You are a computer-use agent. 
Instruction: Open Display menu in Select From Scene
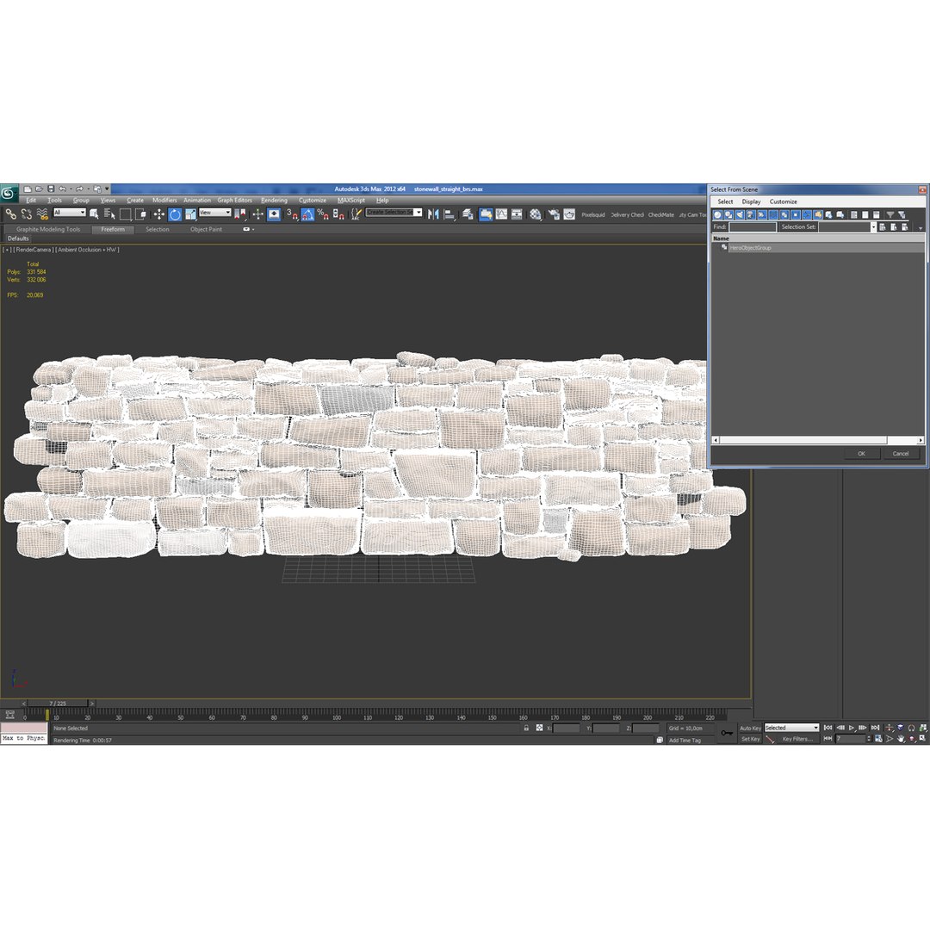pos(751,201)
